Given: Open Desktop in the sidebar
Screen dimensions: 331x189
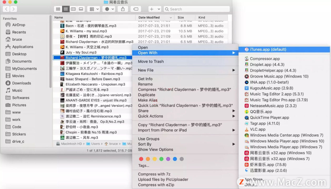Looking at the screenshot, I should point(19,54).
